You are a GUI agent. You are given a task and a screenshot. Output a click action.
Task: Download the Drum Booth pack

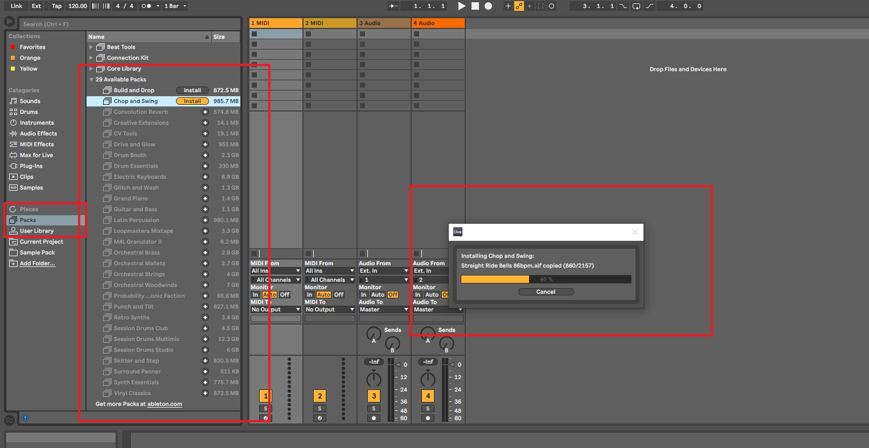(205, 155)
